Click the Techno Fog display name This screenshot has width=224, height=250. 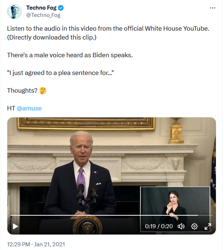click(x=41, y=8)
